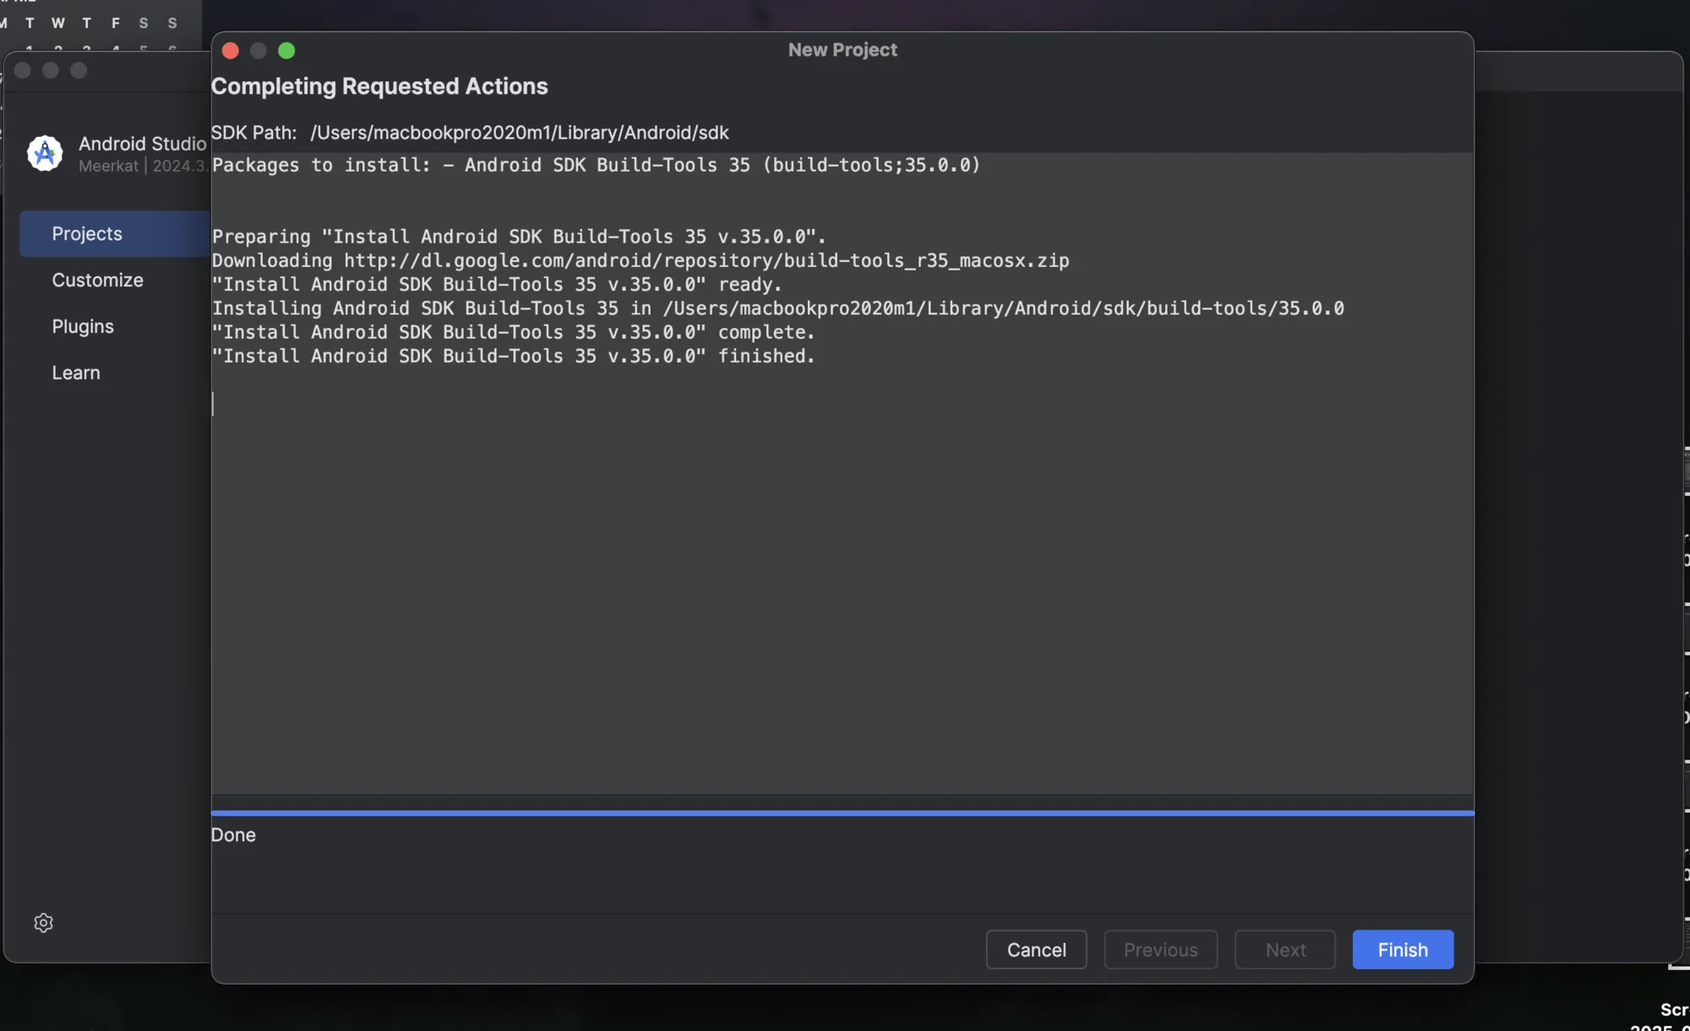Click the New Project window title
Image resolution: width=1690 pixels, height=1031 pixels.
point(842,50)
